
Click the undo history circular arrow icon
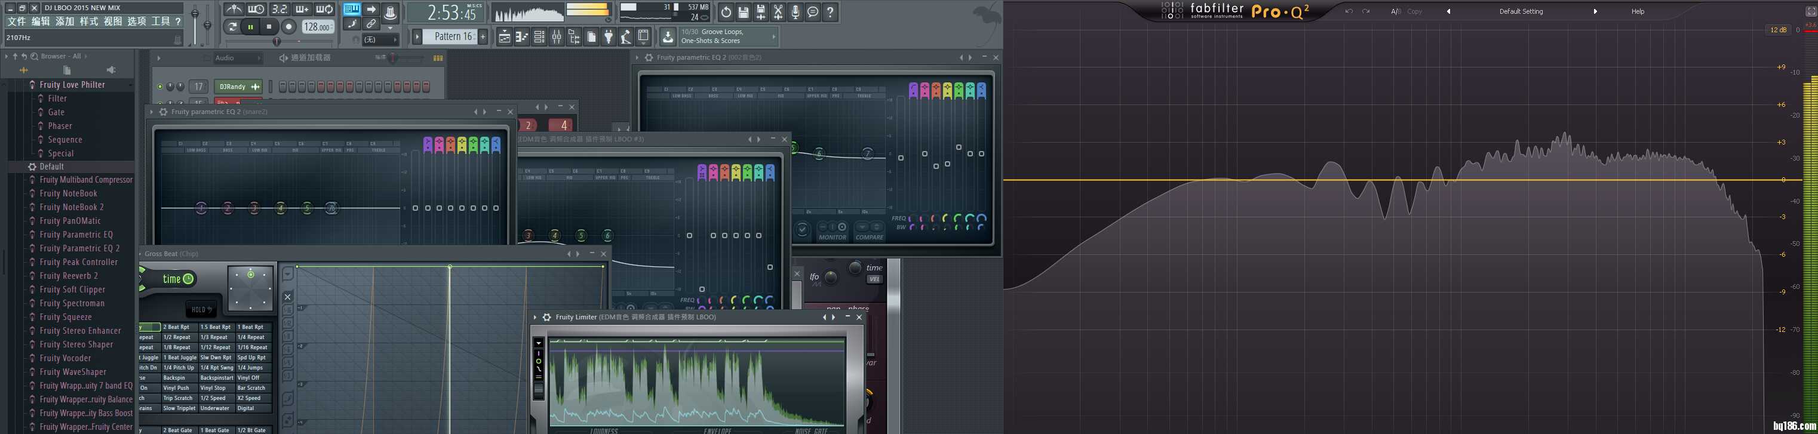[726, 12]
